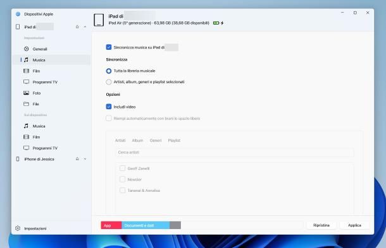Click the Programmi TV icon under Sul dispositivo
This screenshot has width=386, height=248.
click(26, 148)
